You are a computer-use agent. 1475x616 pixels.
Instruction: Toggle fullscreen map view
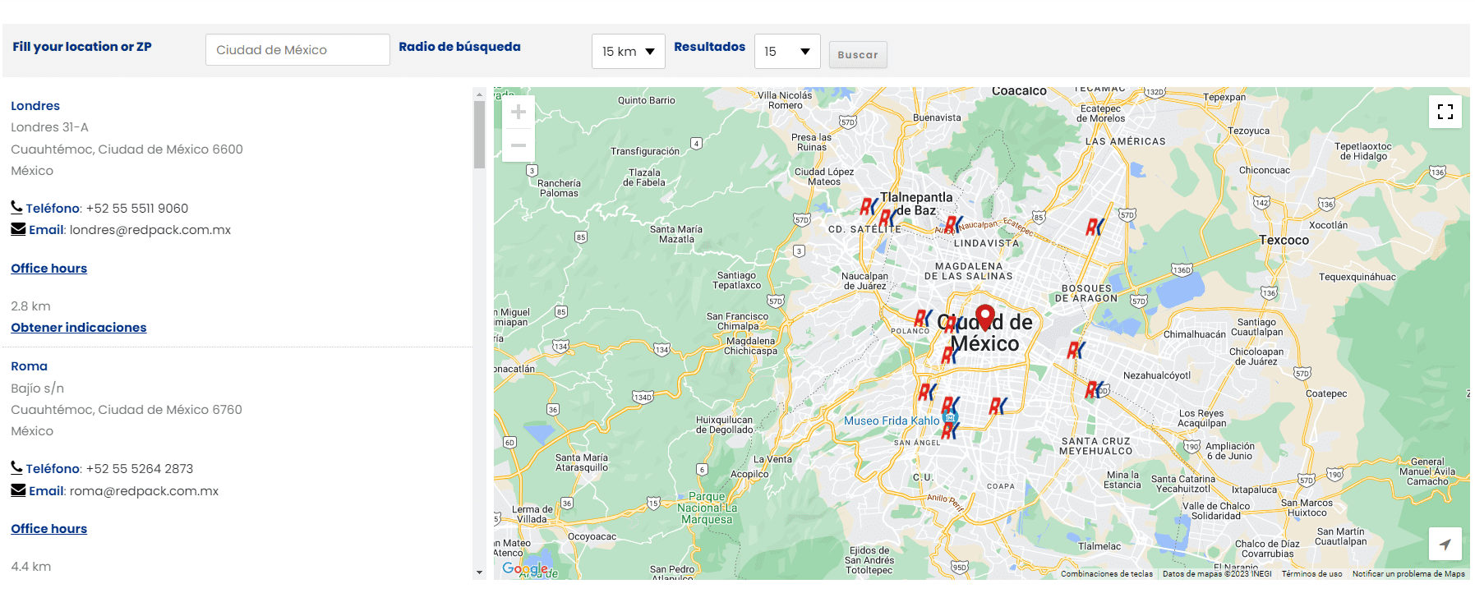point(1445,112)
